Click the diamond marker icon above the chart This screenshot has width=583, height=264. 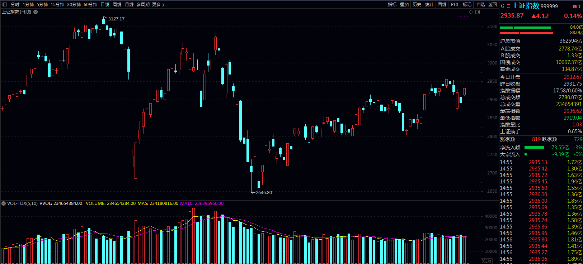[x=471, y=12]
